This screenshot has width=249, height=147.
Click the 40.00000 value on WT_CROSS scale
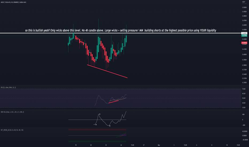[x=245, y=131]
